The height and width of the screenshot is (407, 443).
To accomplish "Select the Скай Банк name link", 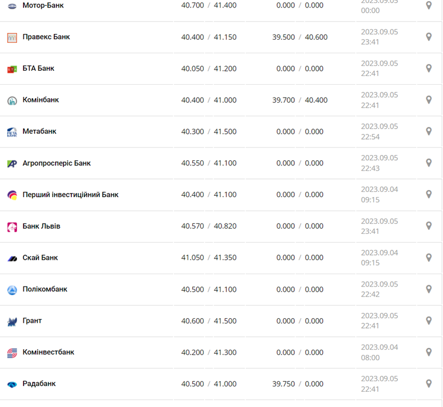I will point(40,258).
